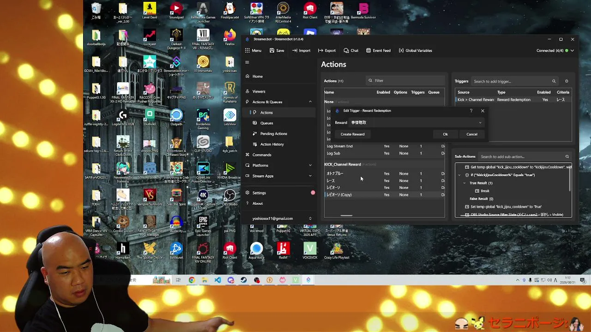
Task: Select the Logitech G HUB desktop icon
Action: pyautogui.click(x=123, y=118)
